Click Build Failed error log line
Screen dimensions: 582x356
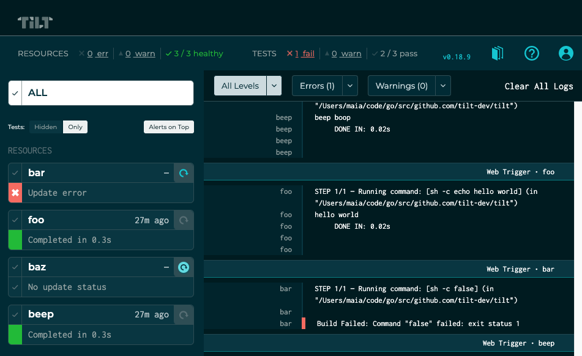[418, 324]
